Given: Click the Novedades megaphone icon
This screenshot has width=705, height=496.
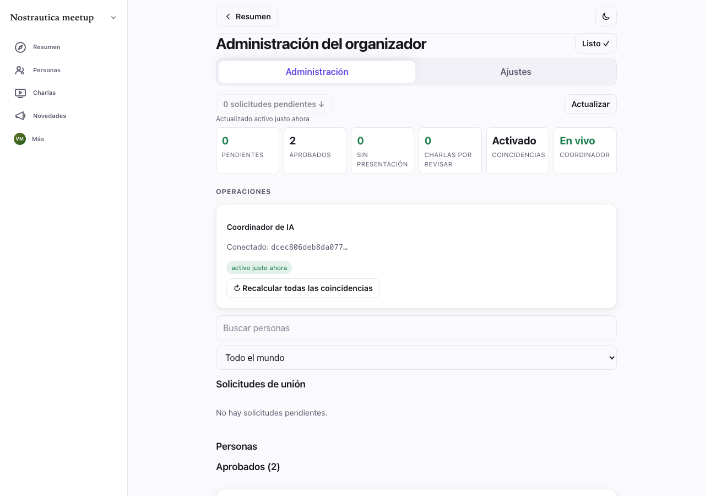Looking at the screenshot, I should point(20,116).
